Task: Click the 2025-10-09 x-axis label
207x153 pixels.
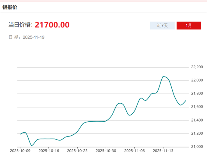Action: click(20, 151)
